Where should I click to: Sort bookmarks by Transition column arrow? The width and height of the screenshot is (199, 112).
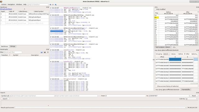pyautogui.click(x=10, y=55)
